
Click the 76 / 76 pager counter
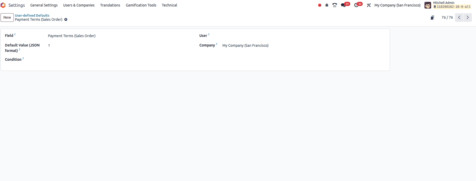tap(447, 17)
